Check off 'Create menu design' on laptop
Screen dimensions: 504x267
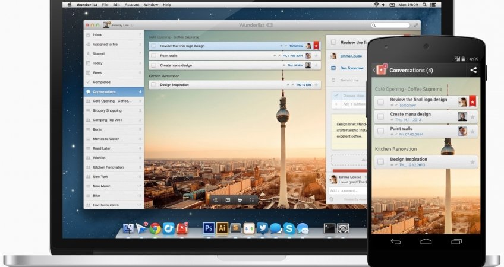[x=153, y=65]
